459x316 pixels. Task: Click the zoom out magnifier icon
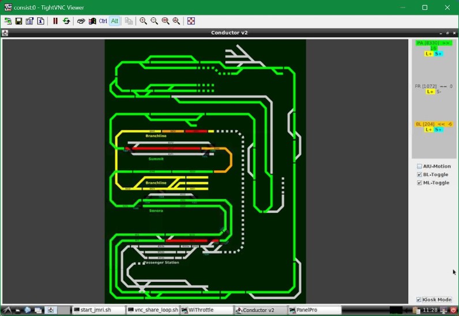[155, 21]
